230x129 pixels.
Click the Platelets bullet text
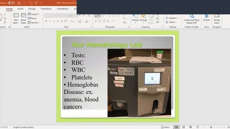pyautogui.click(x=82, y=77)
